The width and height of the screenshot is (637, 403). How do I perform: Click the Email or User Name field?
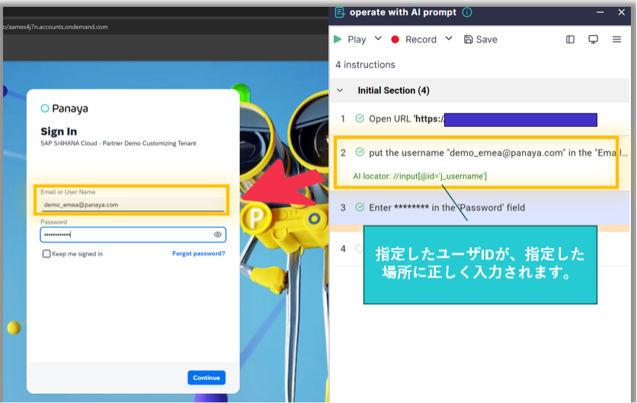[133, 205]
